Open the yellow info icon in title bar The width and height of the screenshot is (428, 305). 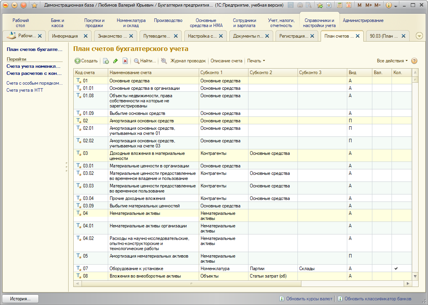click(389, 5)
